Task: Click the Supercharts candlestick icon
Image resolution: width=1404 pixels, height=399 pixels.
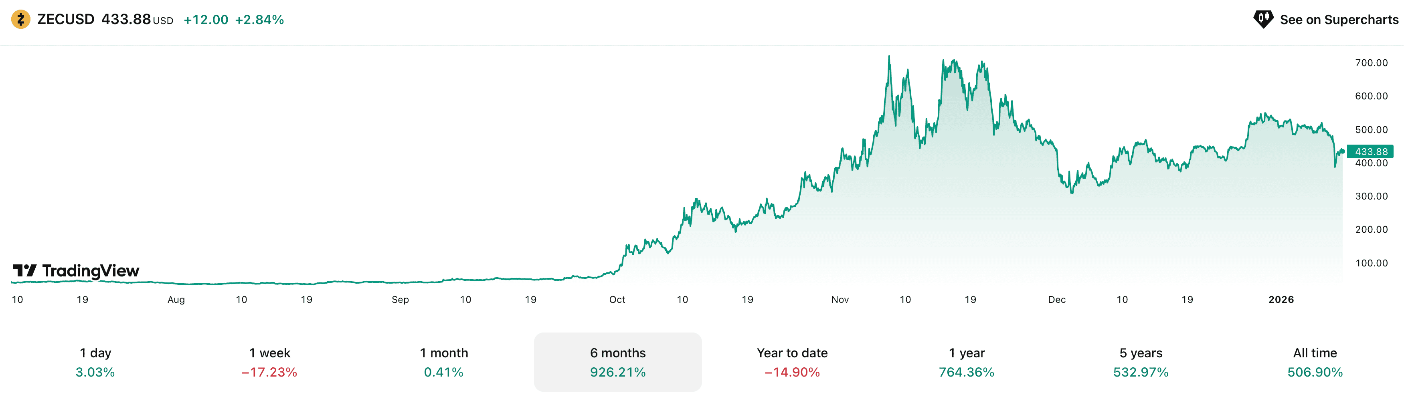Action: [1262, 20]
